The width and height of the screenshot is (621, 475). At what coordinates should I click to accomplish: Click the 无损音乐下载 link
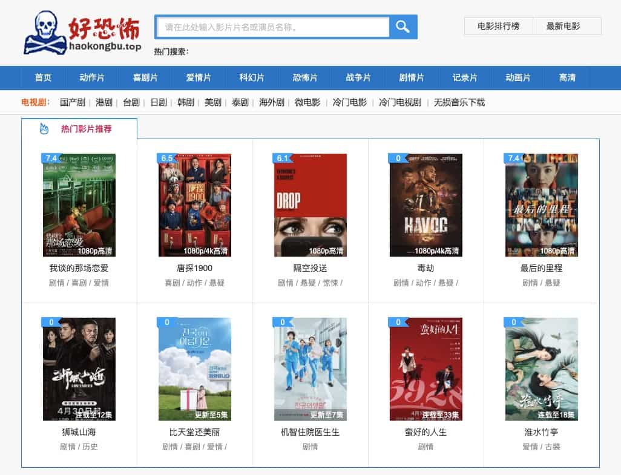click(459, 102)
